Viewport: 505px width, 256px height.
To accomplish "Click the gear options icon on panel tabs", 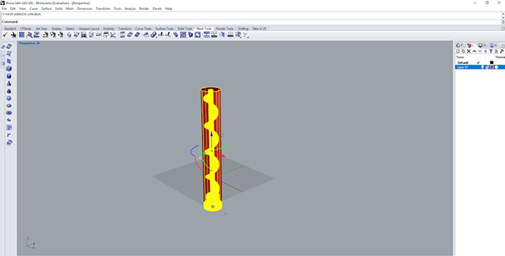I will point(504,46).
